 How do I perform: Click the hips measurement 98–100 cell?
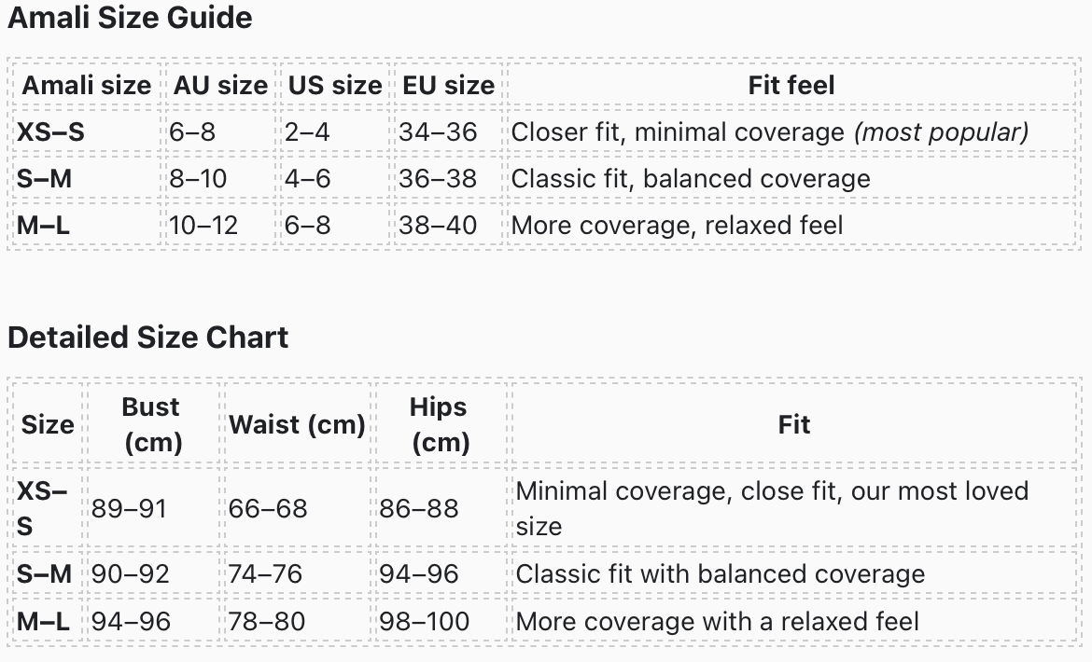click(x=424, y=621)
